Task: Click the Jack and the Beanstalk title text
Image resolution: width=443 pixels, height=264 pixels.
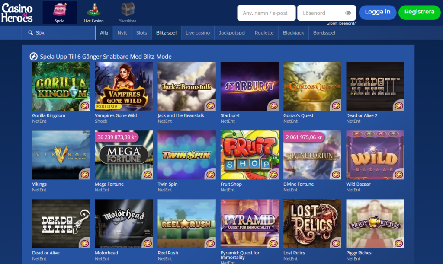Action: (181, 115)
